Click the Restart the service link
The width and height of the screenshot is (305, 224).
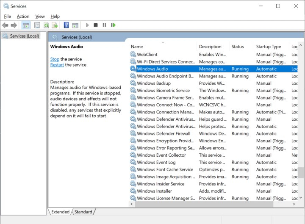pos(57,65)
